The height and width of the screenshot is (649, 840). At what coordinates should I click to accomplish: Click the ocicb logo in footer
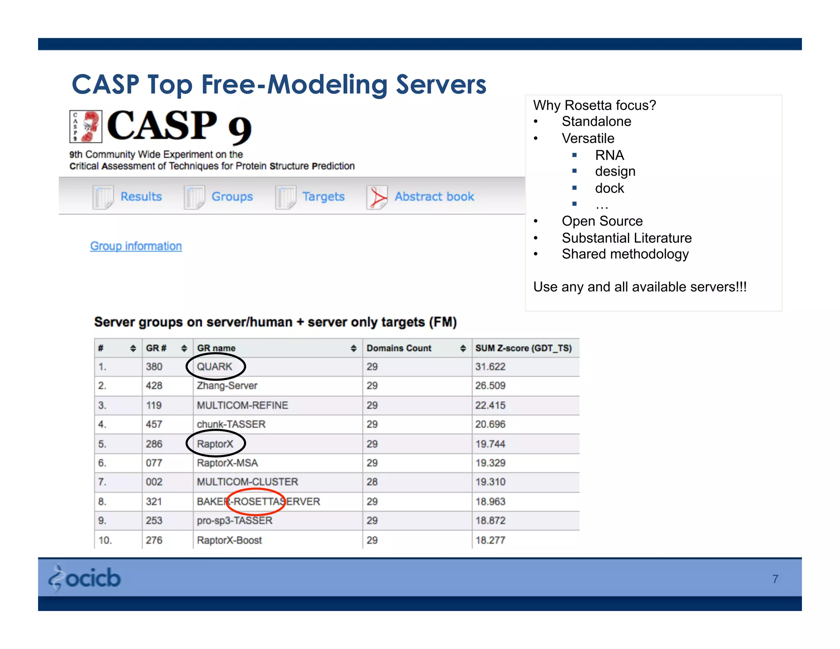84,578
